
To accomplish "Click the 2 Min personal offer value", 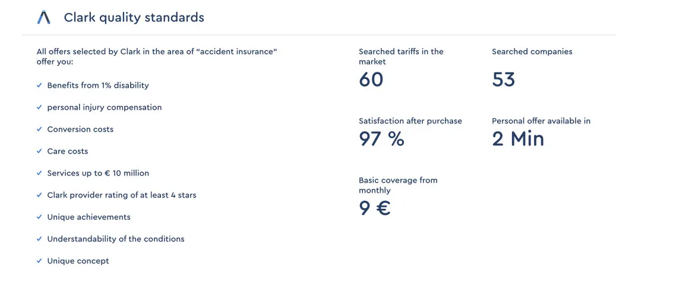I will [518, 139].
